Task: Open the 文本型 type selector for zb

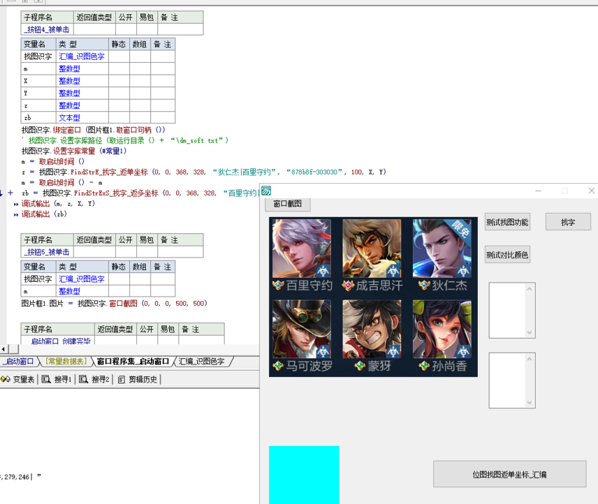Action: [72, 118]
